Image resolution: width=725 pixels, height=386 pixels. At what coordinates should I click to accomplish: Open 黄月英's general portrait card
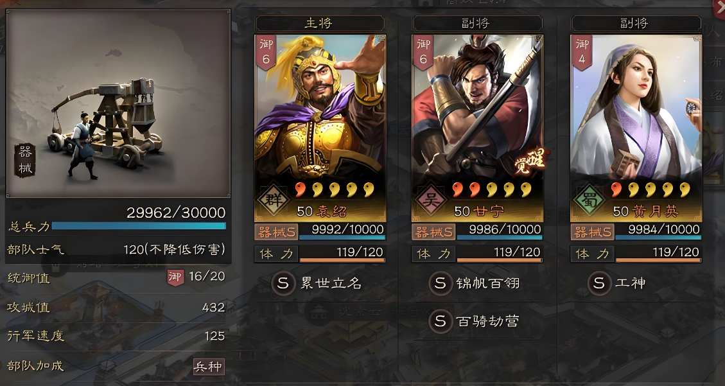pyautogui.click(x=636, y=128)
